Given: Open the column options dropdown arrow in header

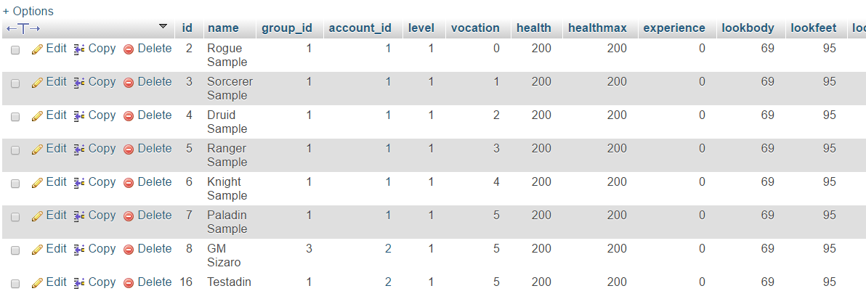Looking at the screenshot, I should coord(163,26).
